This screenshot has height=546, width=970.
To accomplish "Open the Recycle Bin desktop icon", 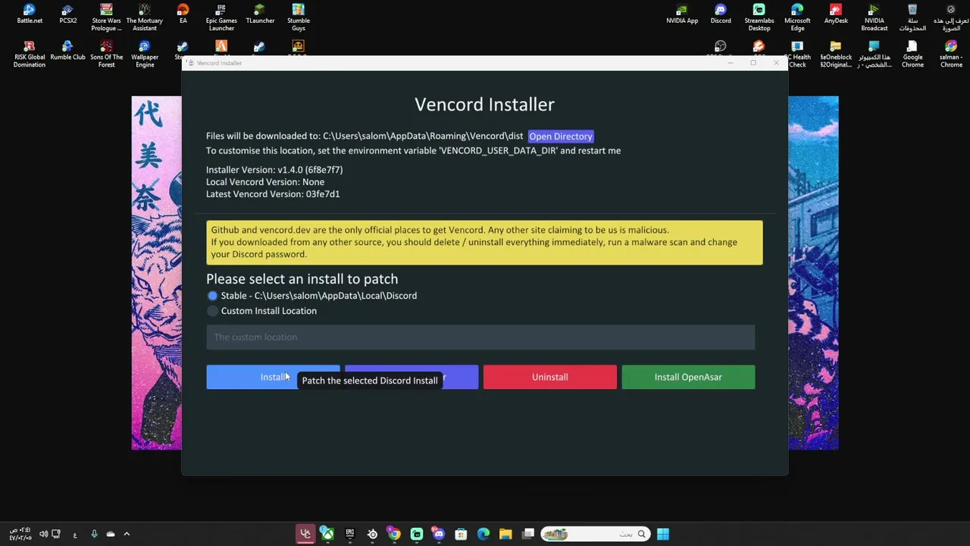I will tap(912, 17).
